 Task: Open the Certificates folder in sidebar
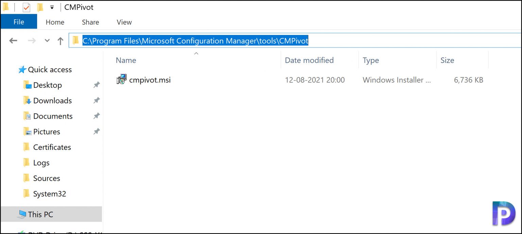(x=52, y=147)
